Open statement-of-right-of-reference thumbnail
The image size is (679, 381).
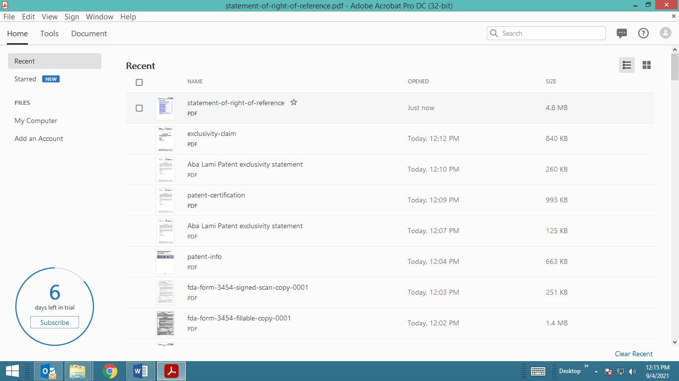[x=165, y=108]
